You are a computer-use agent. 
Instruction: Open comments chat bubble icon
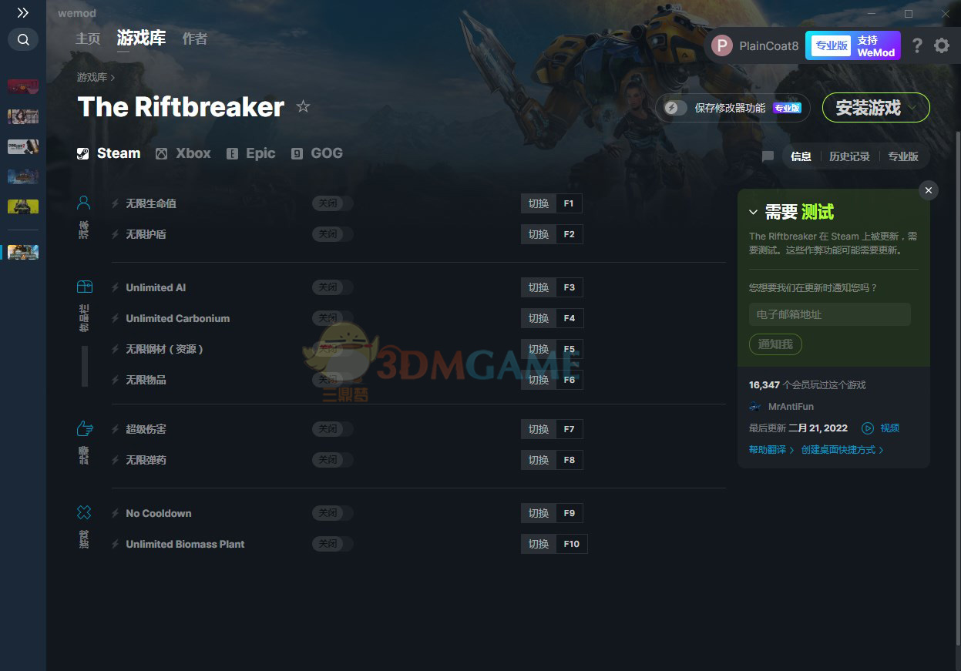[x=768, y=156]
